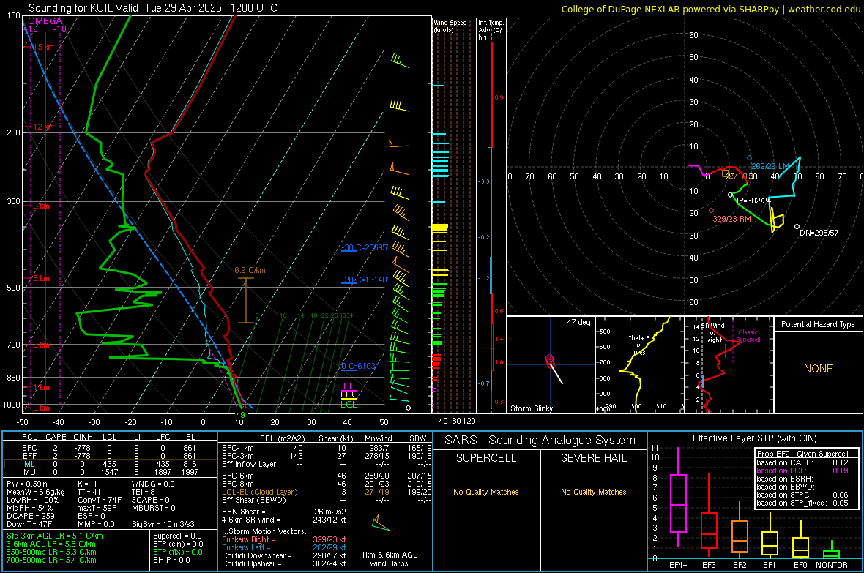Select the '15 km' height marker
Screen dimensions: 864x573
point(42,47)
